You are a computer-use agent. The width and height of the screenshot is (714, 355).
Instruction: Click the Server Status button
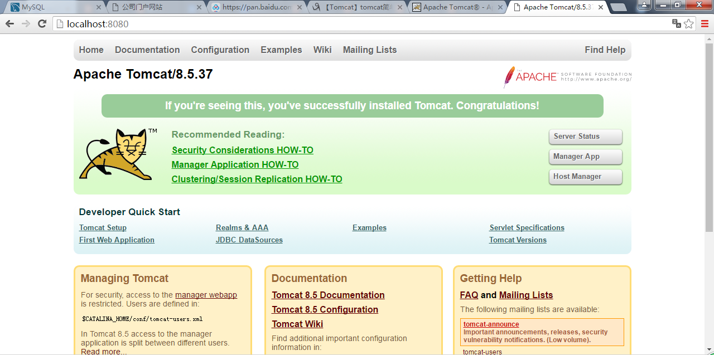585,137
